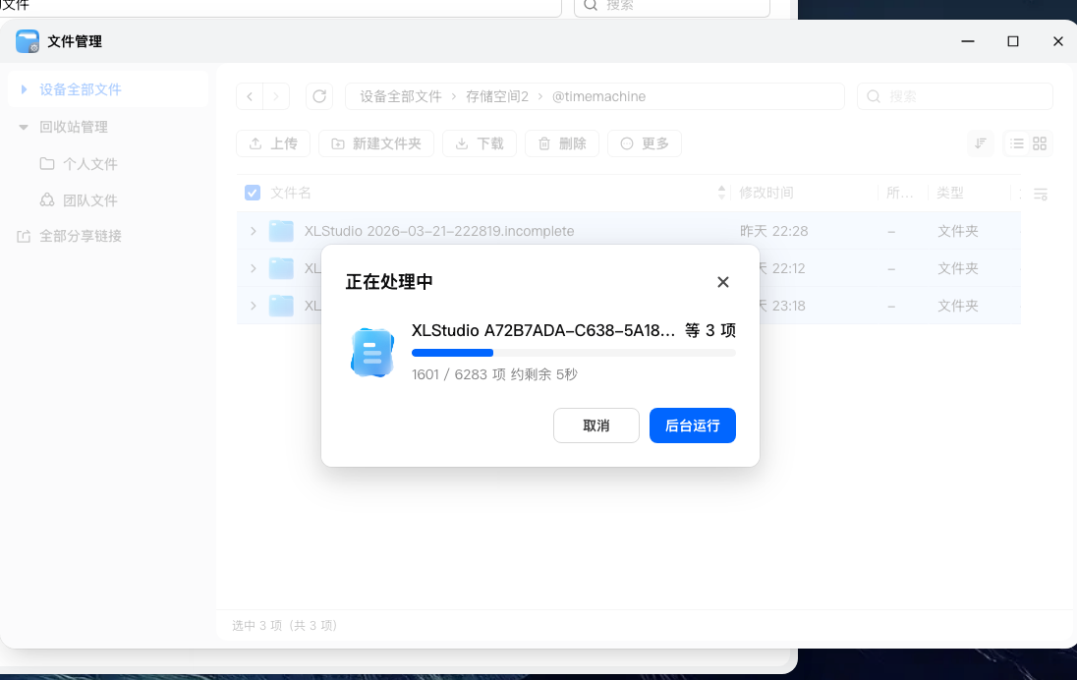
Task: Click the sort order icon above file list
Action: pos(980,142)
